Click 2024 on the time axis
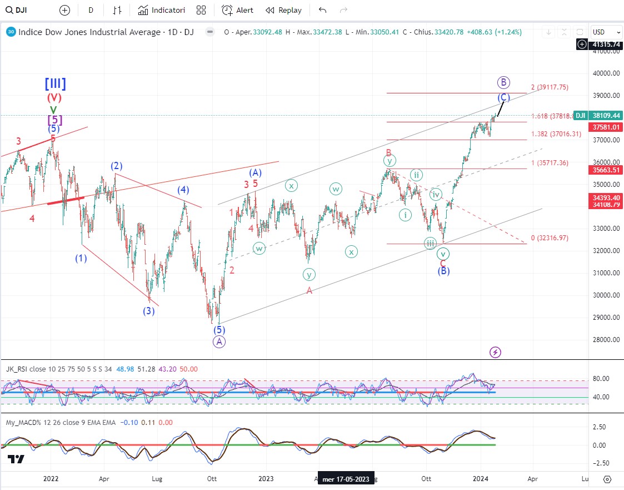Viewport: 624px width, 490px height. click(x=480, y=479)
